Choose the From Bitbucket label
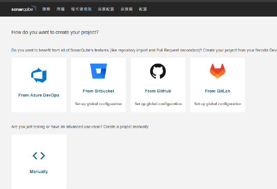The image size is (277, 189). point(98,91)
